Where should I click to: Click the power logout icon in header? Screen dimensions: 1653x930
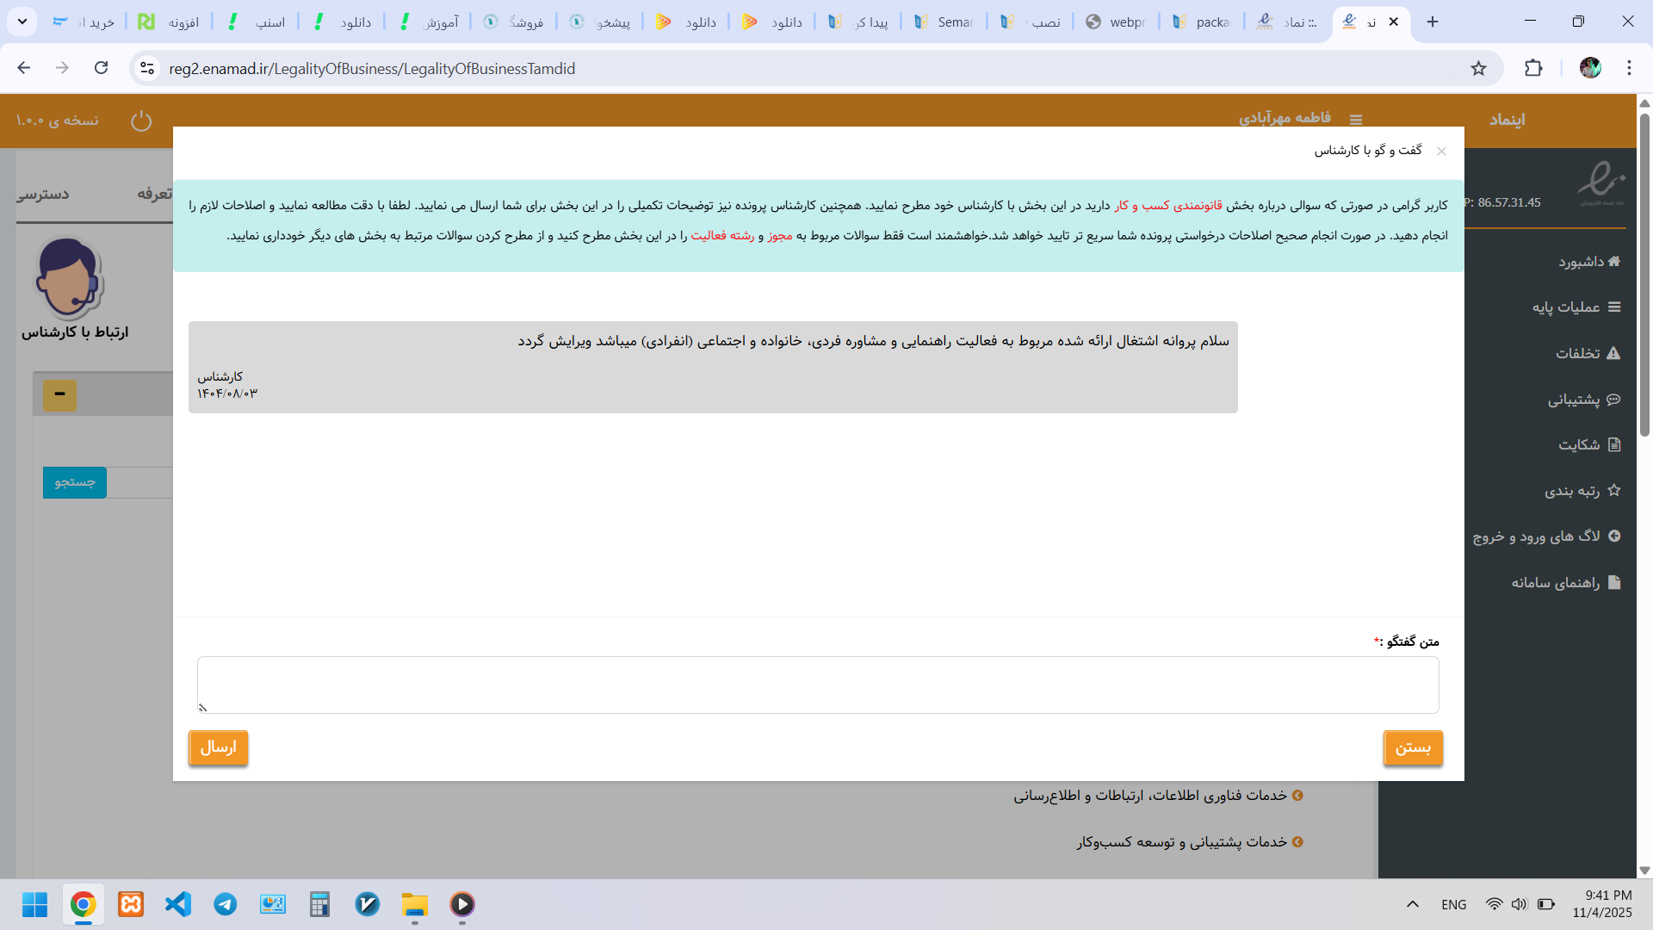pos(141,121)
